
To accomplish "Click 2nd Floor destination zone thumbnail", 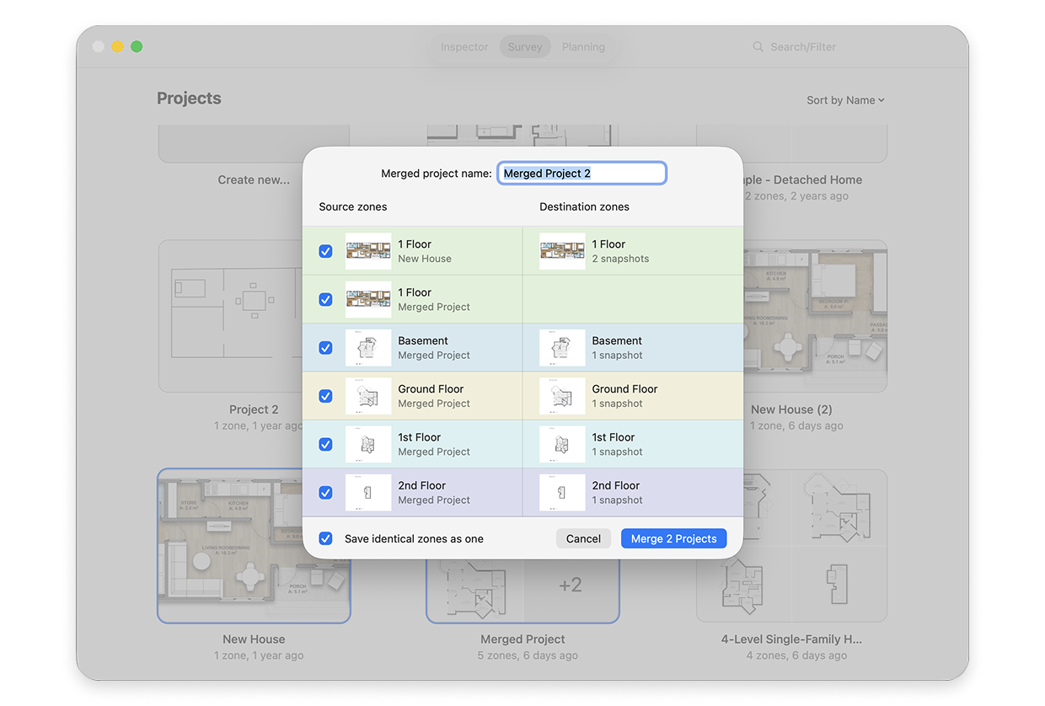I will pyautogui.click(x=562, y=493).
